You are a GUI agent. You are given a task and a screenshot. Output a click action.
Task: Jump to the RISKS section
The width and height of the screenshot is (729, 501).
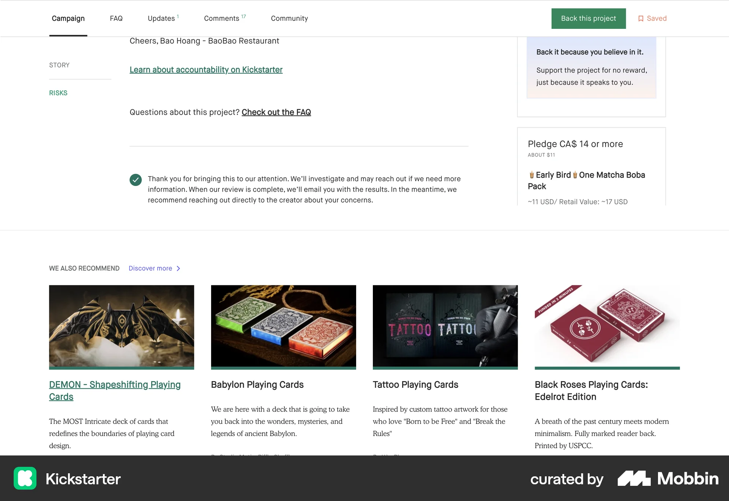(58, 93)
